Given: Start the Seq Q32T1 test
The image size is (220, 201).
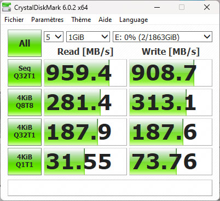Looking at the screenshot, I should (25, 73).
